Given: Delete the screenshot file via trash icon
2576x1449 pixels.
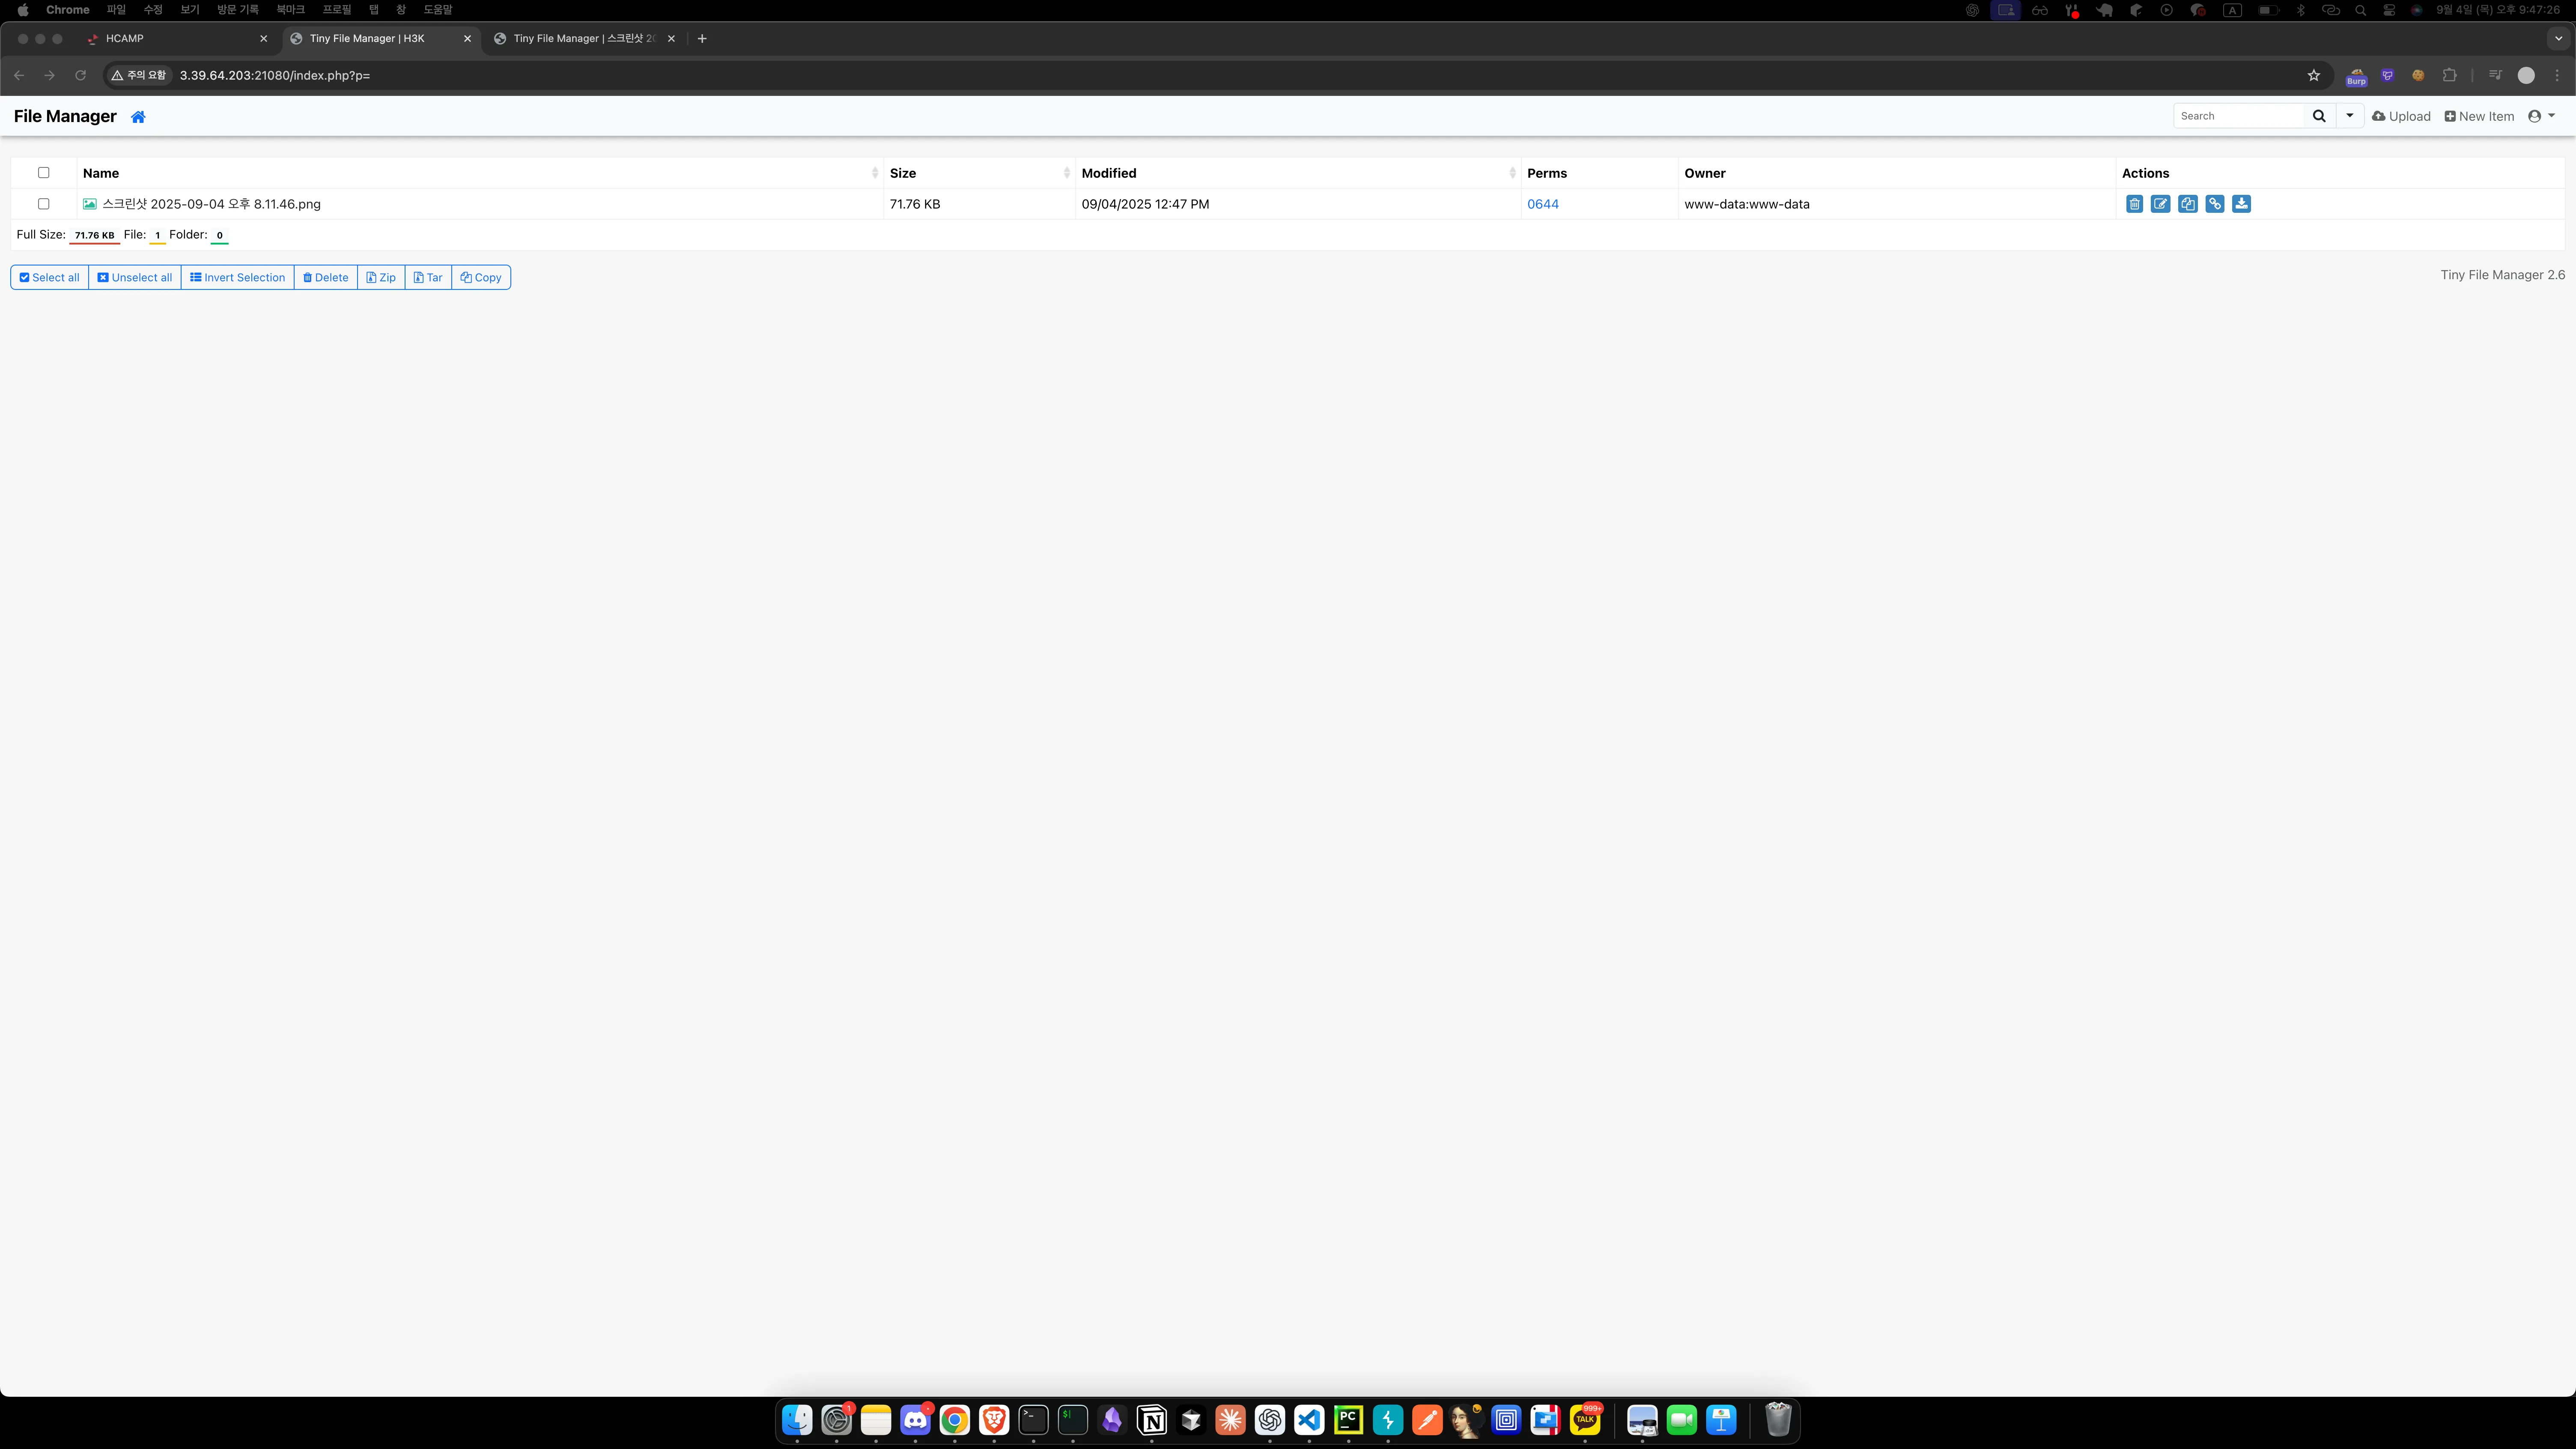Looking at the screenshot, I should pos(2134,204).
